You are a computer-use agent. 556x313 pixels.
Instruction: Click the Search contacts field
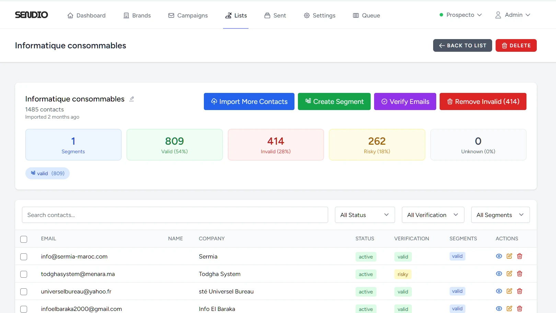175,215
